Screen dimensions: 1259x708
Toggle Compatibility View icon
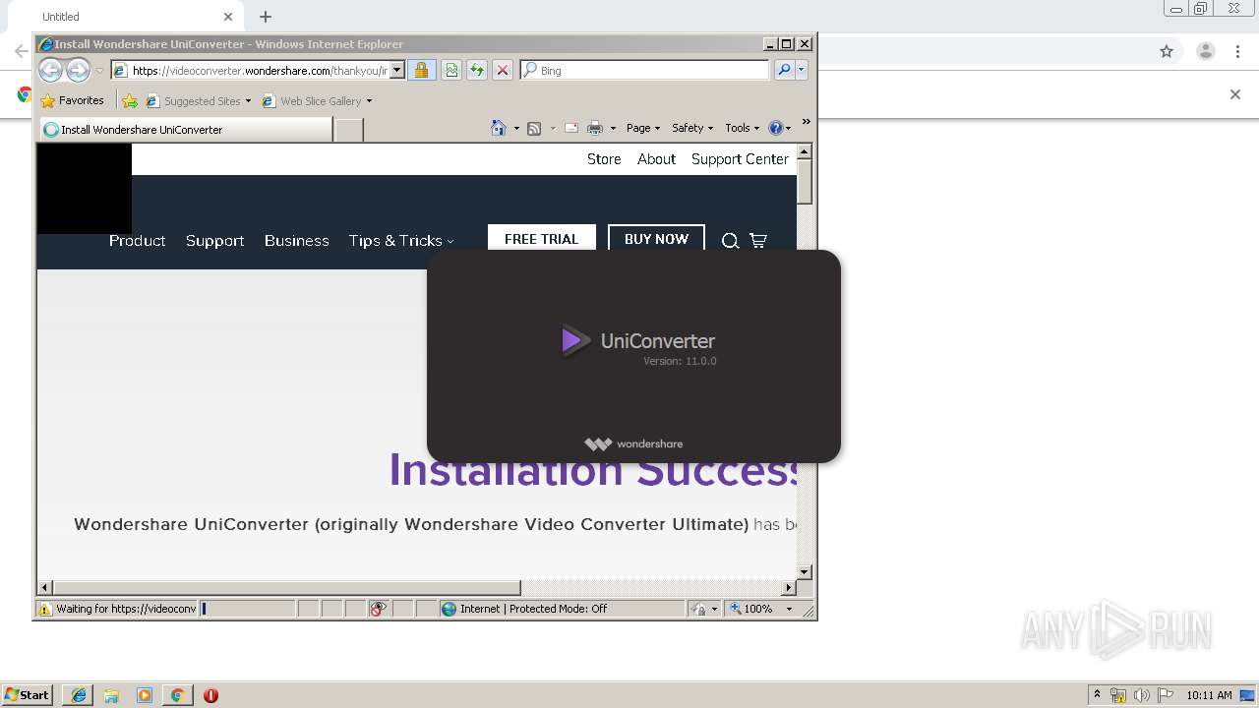(x=451, y=71)
